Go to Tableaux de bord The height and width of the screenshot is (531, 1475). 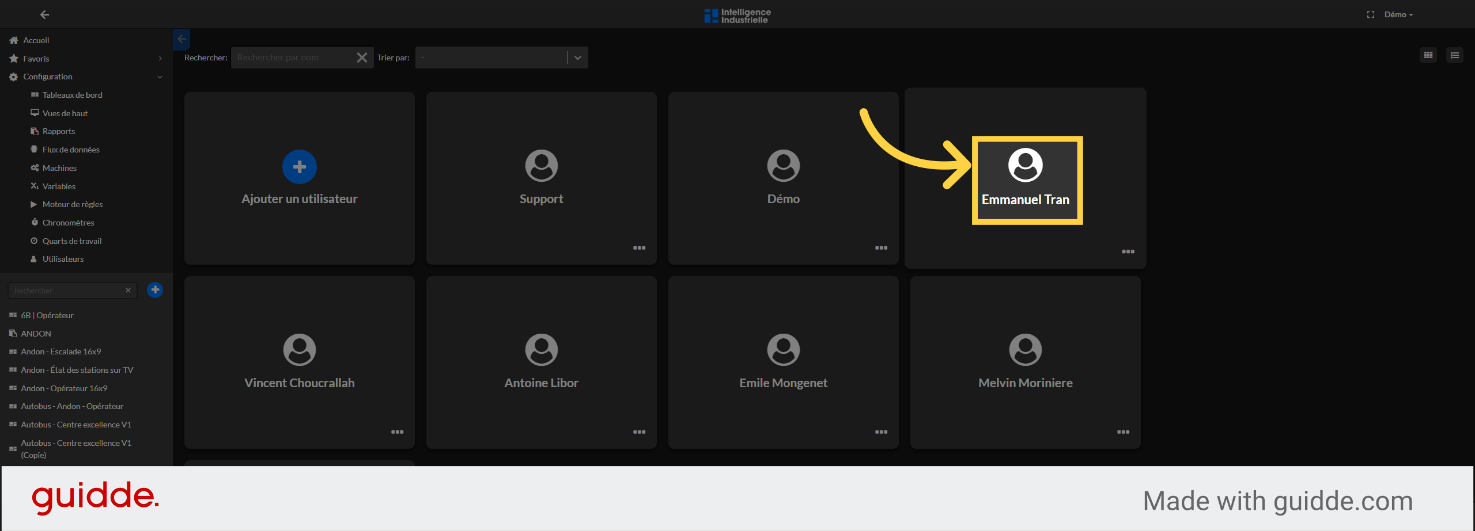[72, 95]
